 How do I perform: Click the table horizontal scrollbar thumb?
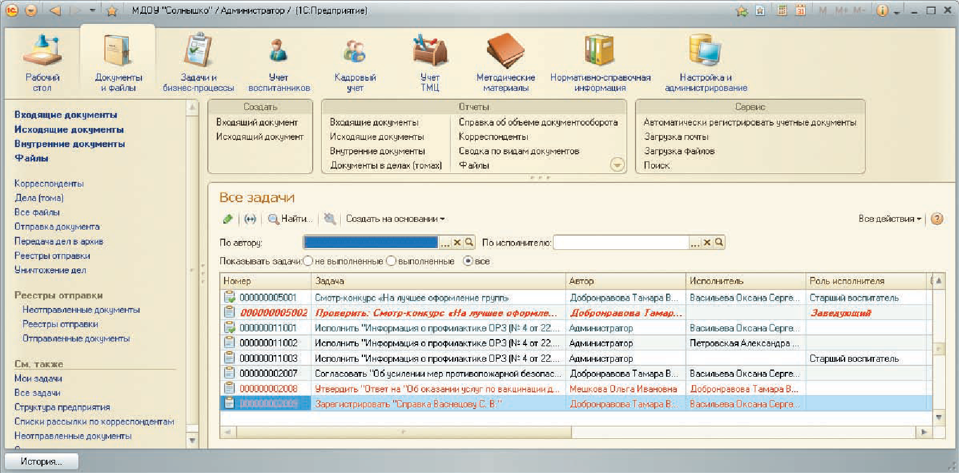point(403,431)
